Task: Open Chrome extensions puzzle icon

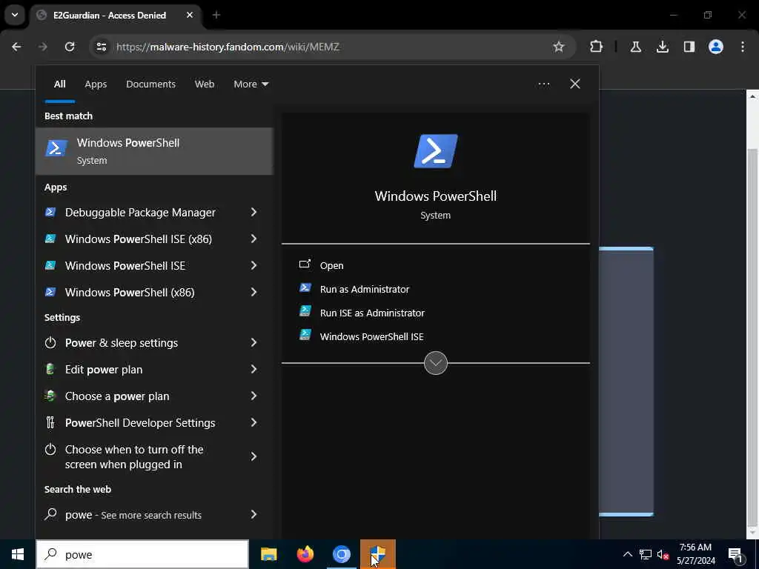Action: (597, 47)
